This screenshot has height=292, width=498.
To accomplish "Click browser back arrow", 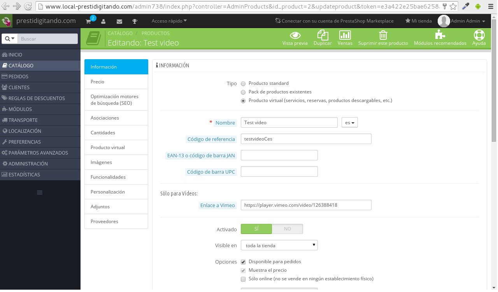I will coord(6,6).
